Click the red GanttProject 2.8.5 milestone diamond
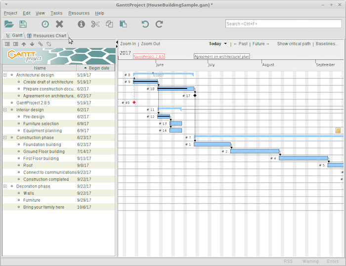 coord(134,102)
